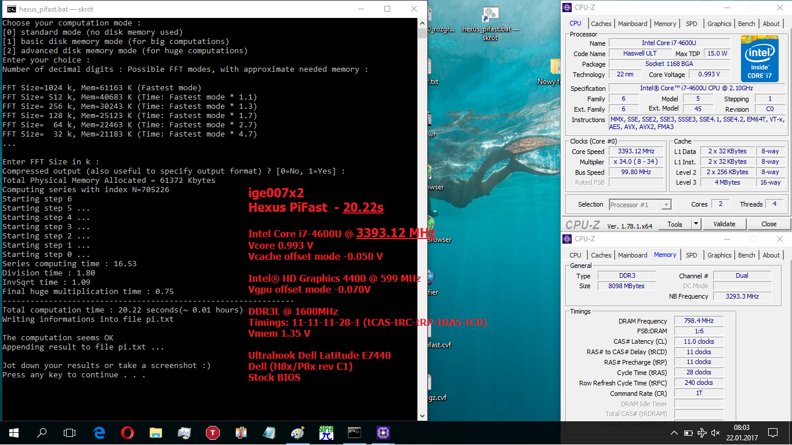The image size is (792, 445).
Task: Open About tab in lower CPU-Z window
Action: click(x=771, y=255)
